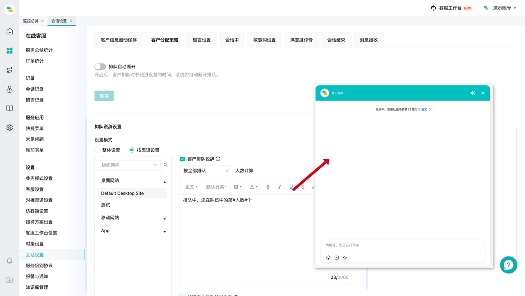Switch to the 留言设置 tab

(x=201, y=40)
